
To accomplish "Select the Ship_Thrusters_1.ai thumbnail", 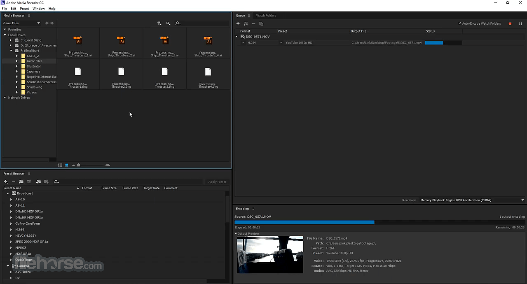I will click(78, 43).
